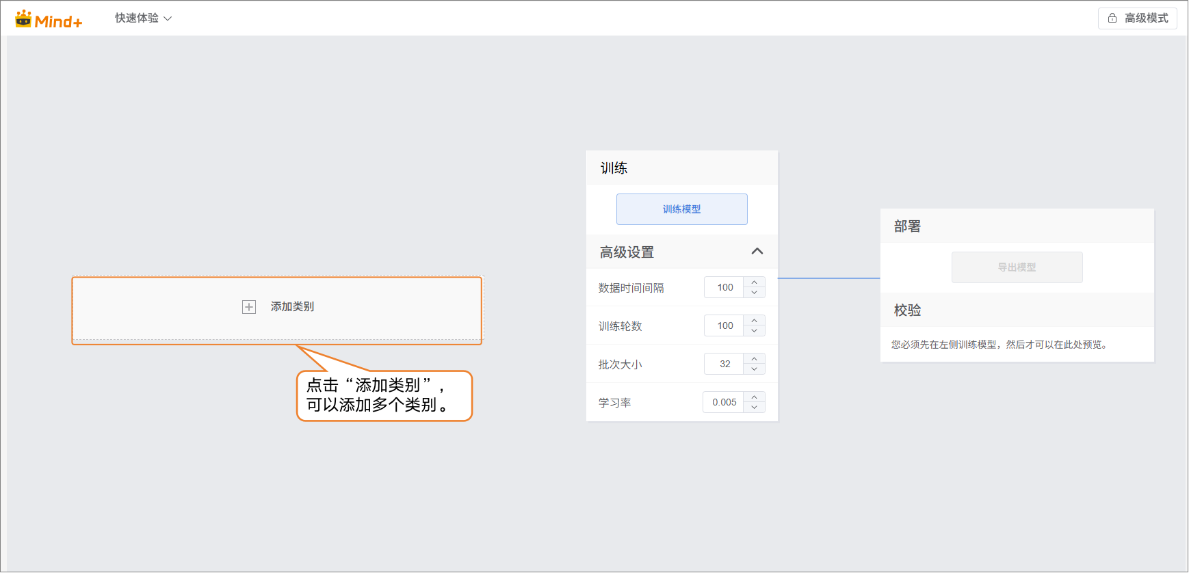Click the 数据时间间隔 input field
This screenshot has height=573, width=1189.
pyautogui.click(x=724, y=288)
